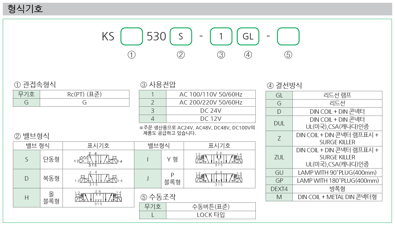Image resolution: width=395 pixels, height=249 pixels.
Task: Select the DC 24V voltage row
Action: point(211,111)
